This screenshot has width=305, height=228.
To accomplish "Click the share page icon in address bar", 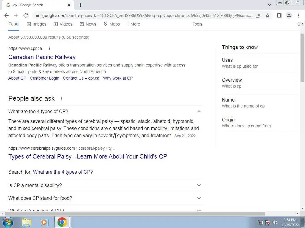I will [258, 15].
